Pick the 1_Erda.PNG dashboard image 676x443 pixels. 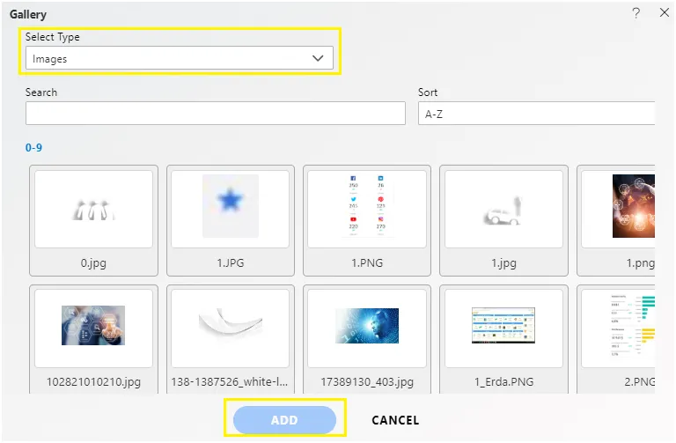(503, 339)
